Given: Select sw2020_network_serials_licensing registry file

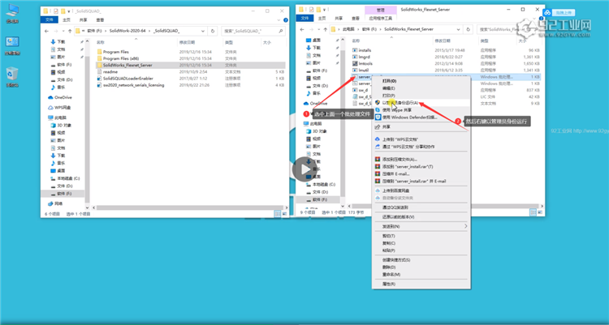Looking at the screenshot, I should 133,85.
